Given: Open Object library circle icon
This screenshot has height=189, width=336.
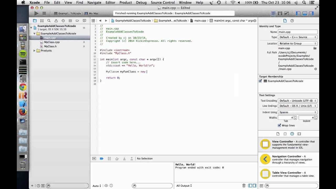Looking at the screenshot, I should [x=292, y=134].
